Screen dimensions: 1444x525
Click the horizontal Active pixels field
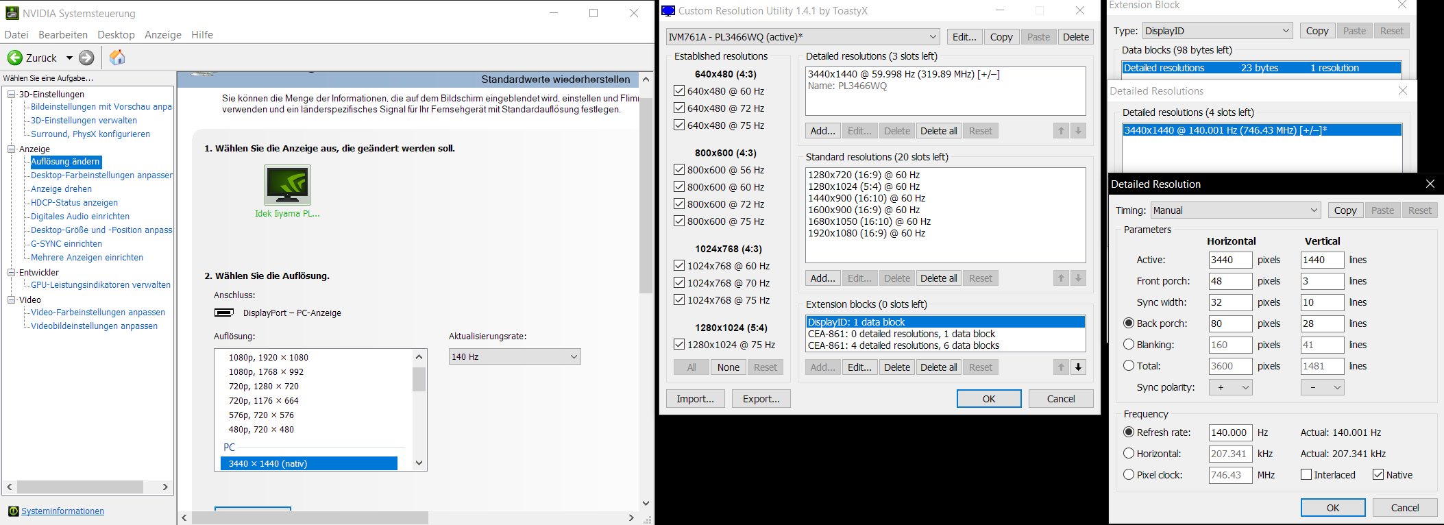point(1230,260)
